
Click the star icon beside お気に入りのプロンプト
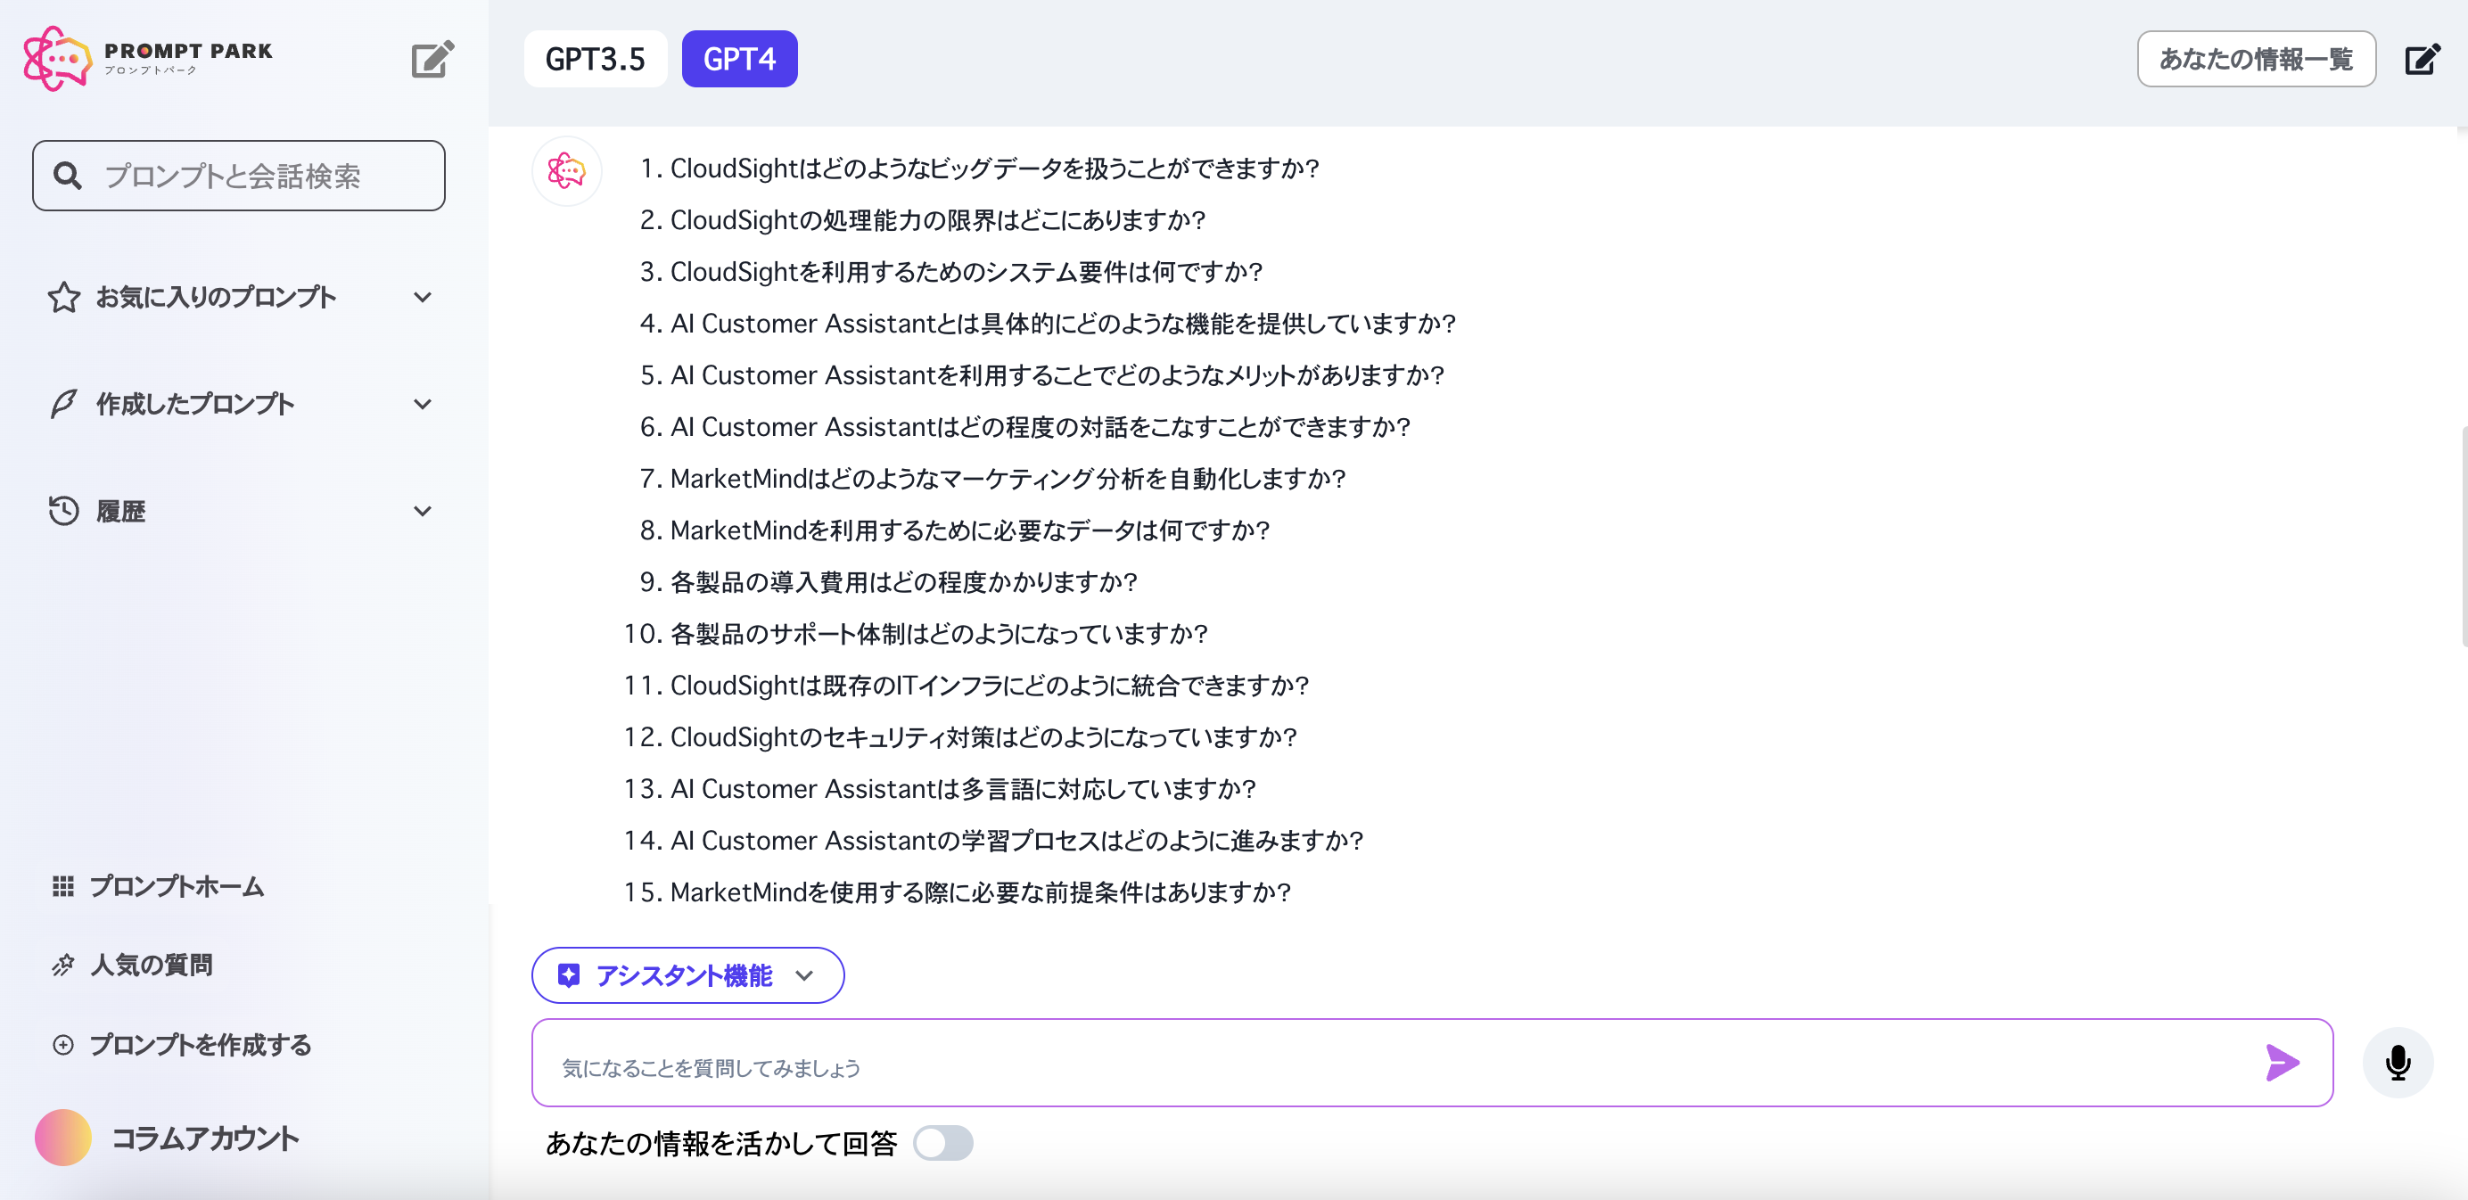pyautogui.click(x=63, y=297)
